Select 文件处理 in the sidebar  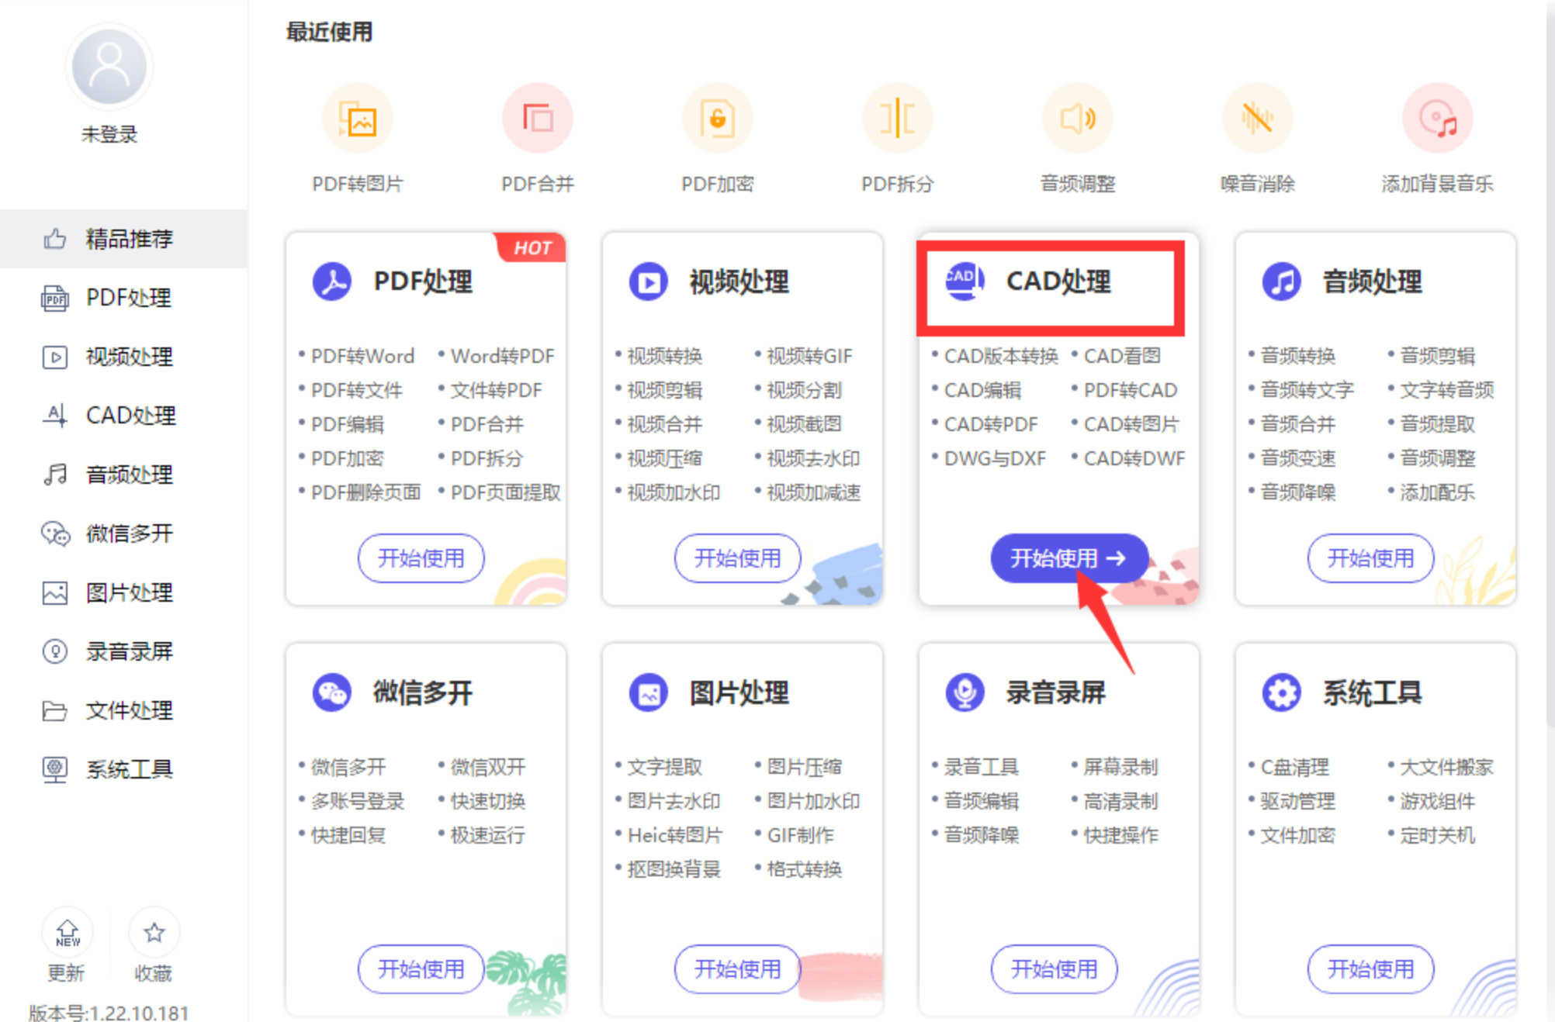coord(124,710)
